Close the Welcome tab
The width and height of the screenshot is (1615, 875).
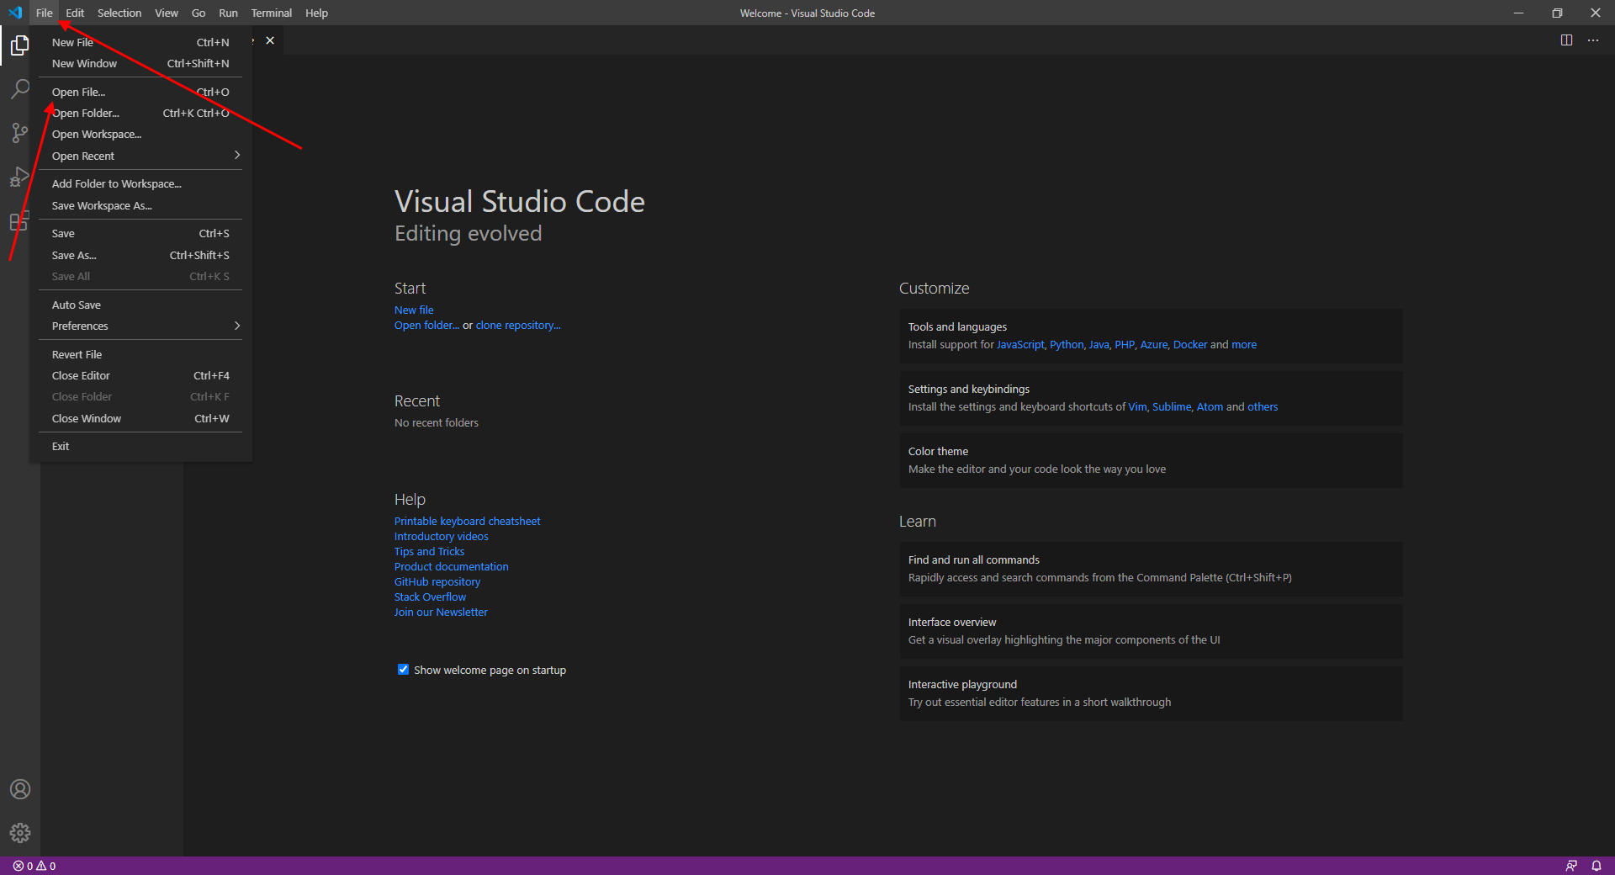[270, 40]
